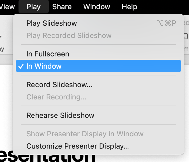Image resolution: width=189 pixels, height=162 pixels.
Task: Click the greyed Play Recorded Slideshow item
Action: (x=69, y=35)
